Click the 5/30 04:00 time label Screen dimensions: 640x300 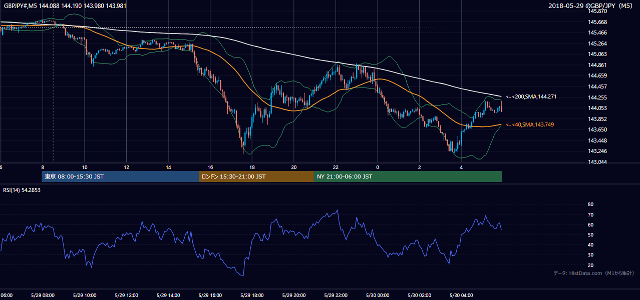coord(461,295)
